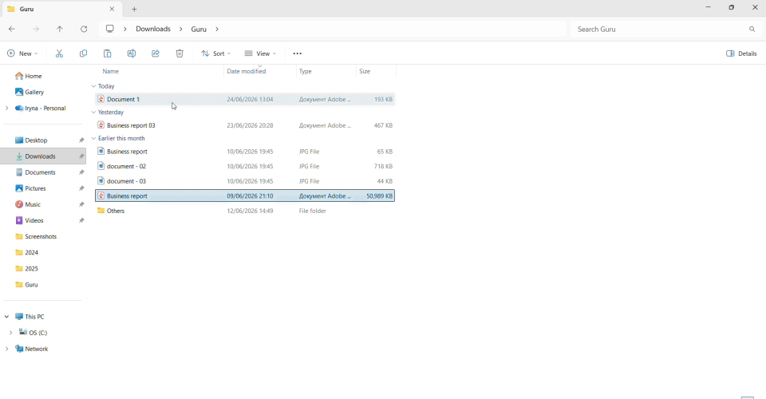766x399 pixels.
Task: Go back with the left arrow
Action: coord(12,30)
